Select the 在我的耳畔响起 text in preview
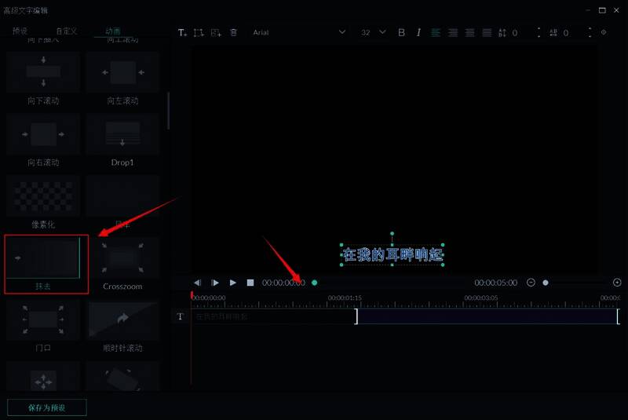 click(392, 254)
